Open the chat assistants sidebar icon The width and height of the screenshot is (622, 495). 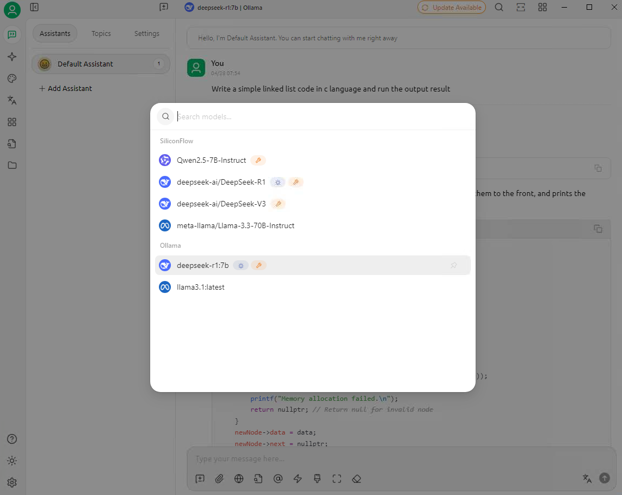pyautogui.click(x=12, y=34)
